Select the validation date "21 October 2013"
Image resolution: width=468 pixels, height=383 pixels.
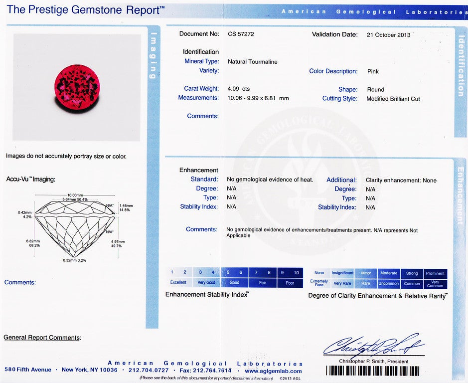coord(388,34)
